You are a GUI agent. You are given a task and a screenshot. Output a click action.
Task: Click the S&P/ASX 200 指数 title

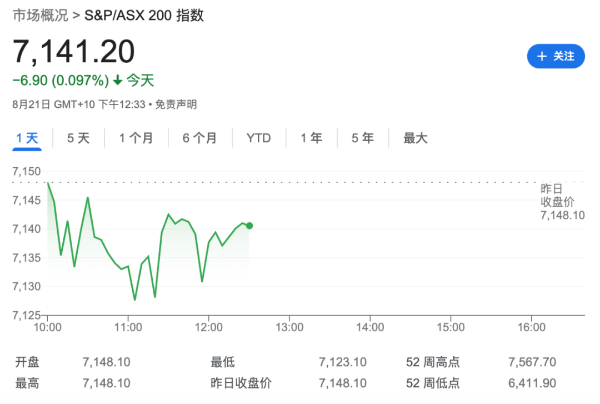(x=144, y=16)
